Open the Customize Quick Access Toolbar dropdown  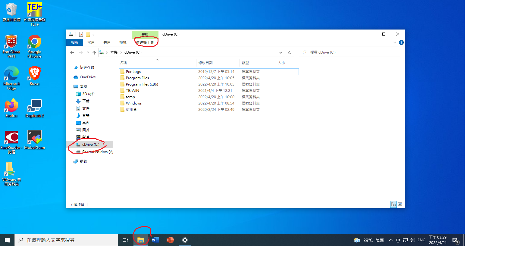coord(93,35)
